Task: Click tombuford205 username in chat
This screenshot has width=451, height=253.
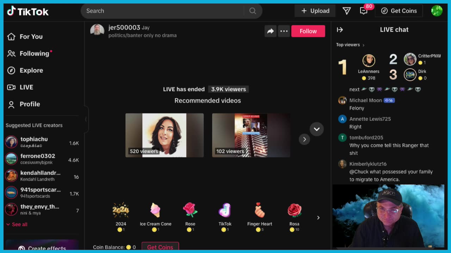Action: point(366,138)
